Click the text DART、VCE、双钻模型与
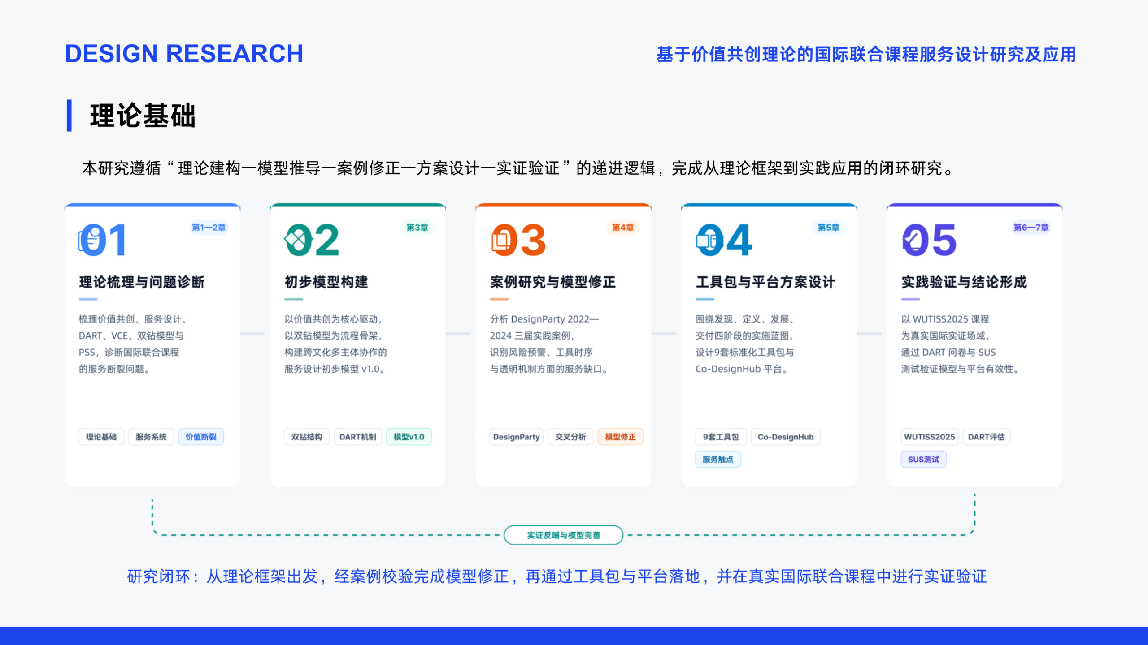 131,336
